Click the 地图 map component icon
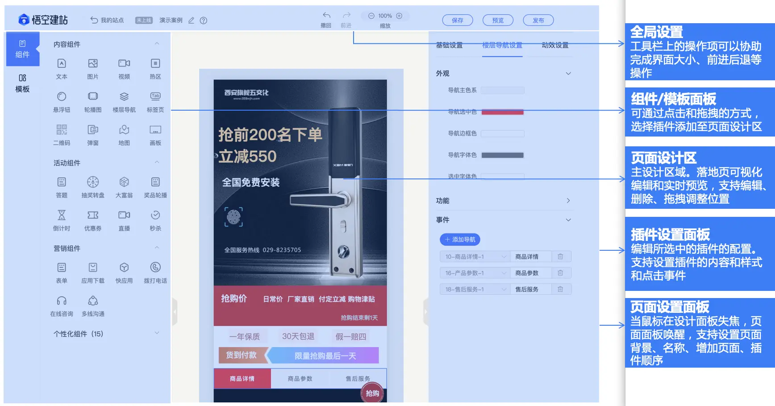Viewport: 775px width, 406px height. pyautogui.click(x=124, y=129)
